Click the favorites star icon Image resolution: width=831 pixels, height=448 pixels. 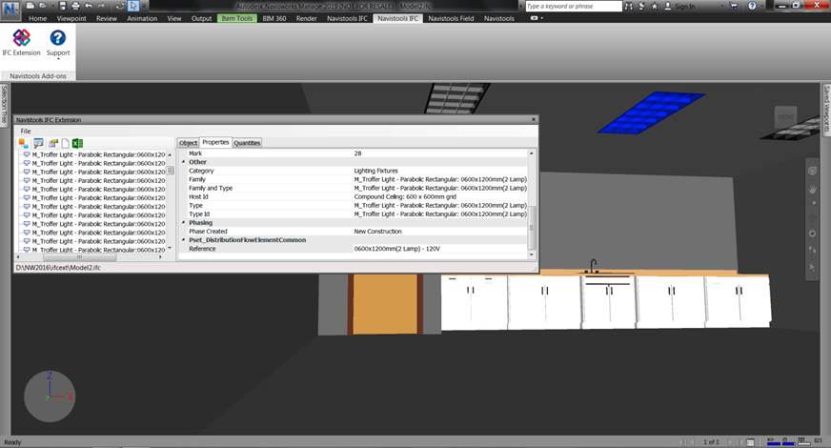655,6
